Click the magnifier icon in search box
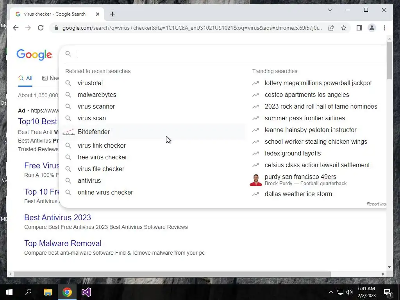The width and height of the screenshot is (400, 300). [68, 54]
